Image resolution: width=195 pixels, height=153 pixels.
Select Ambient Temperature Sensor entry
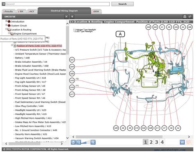click(40, 54)
